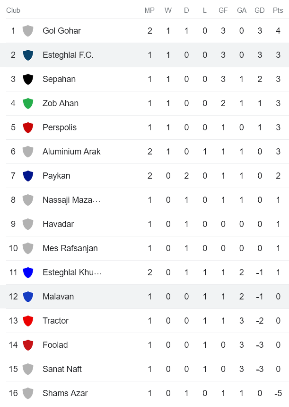Click the green Zob Ahan badge
289x407 pixels.
[x=28, y=103]
